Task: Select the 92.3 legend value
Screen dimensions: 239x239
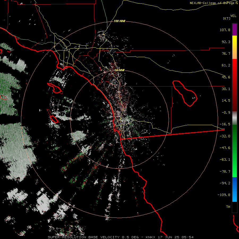Action: [x=226, y=42]
